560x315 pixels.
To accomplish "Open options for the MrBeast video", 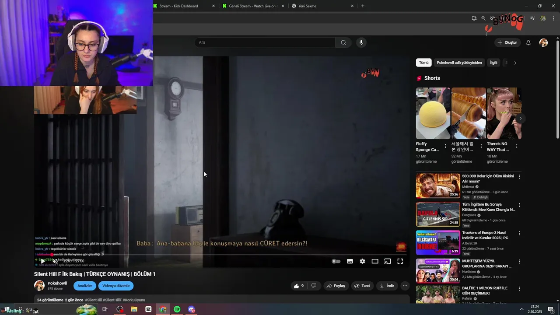I will pos(519,176).
